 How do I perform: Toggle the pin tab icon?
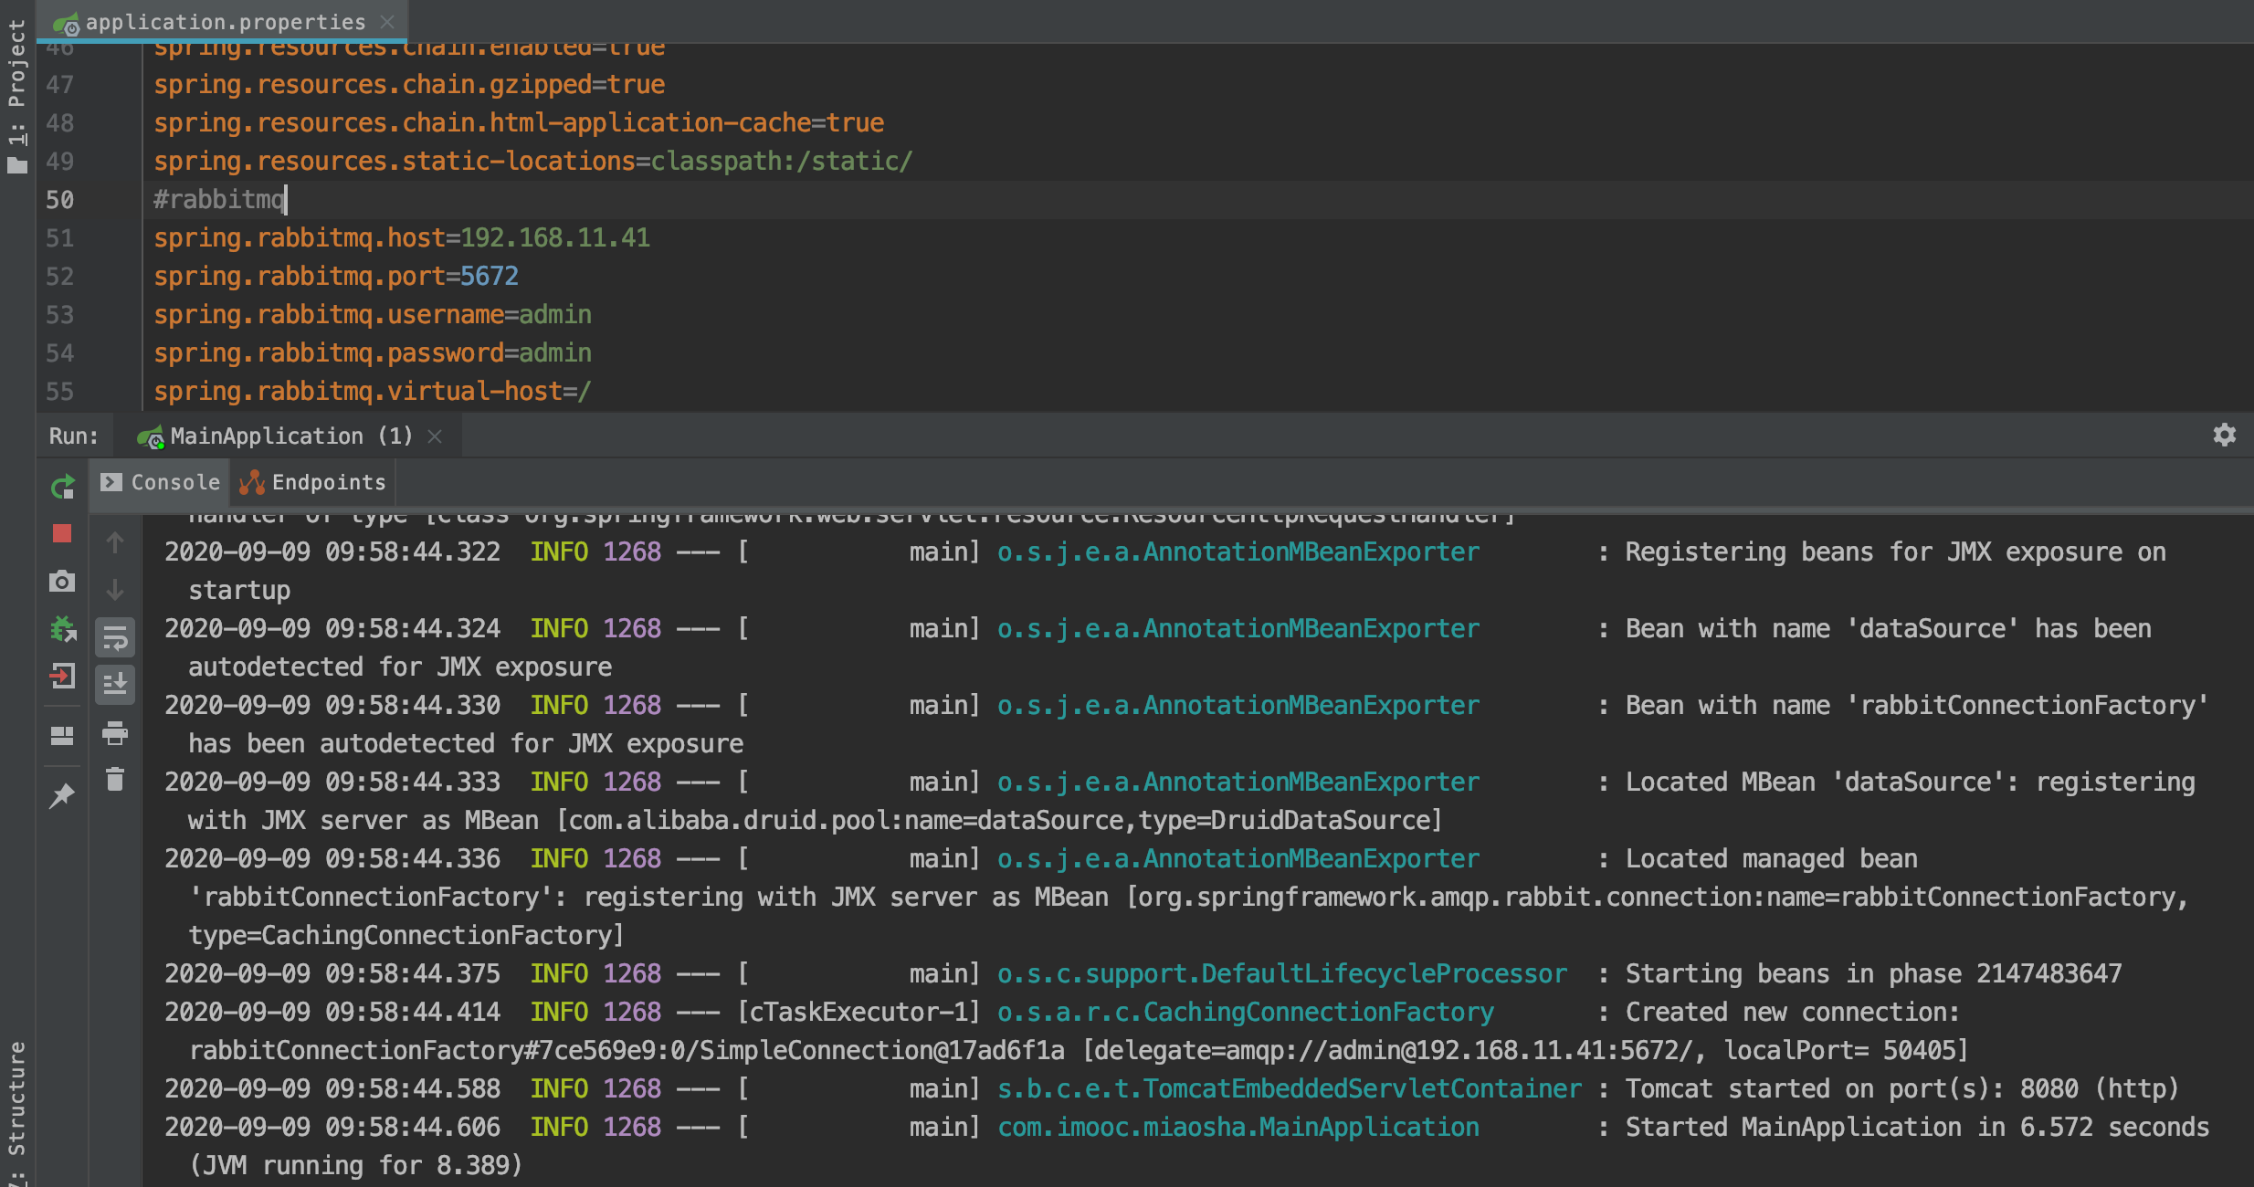[62, 796]
